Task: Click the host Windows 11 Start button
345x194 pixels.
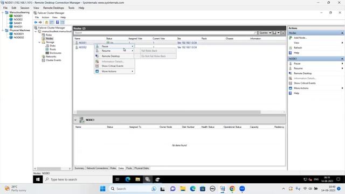Action: tap(103, 189)
